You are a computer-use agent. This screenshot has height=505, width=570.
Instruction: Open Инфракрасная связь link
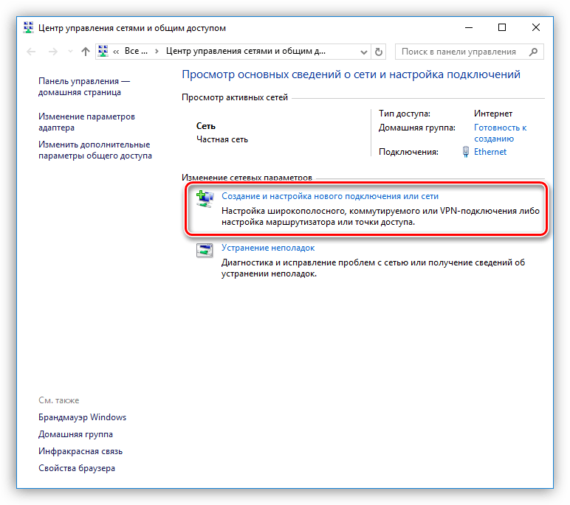(80, 451)
